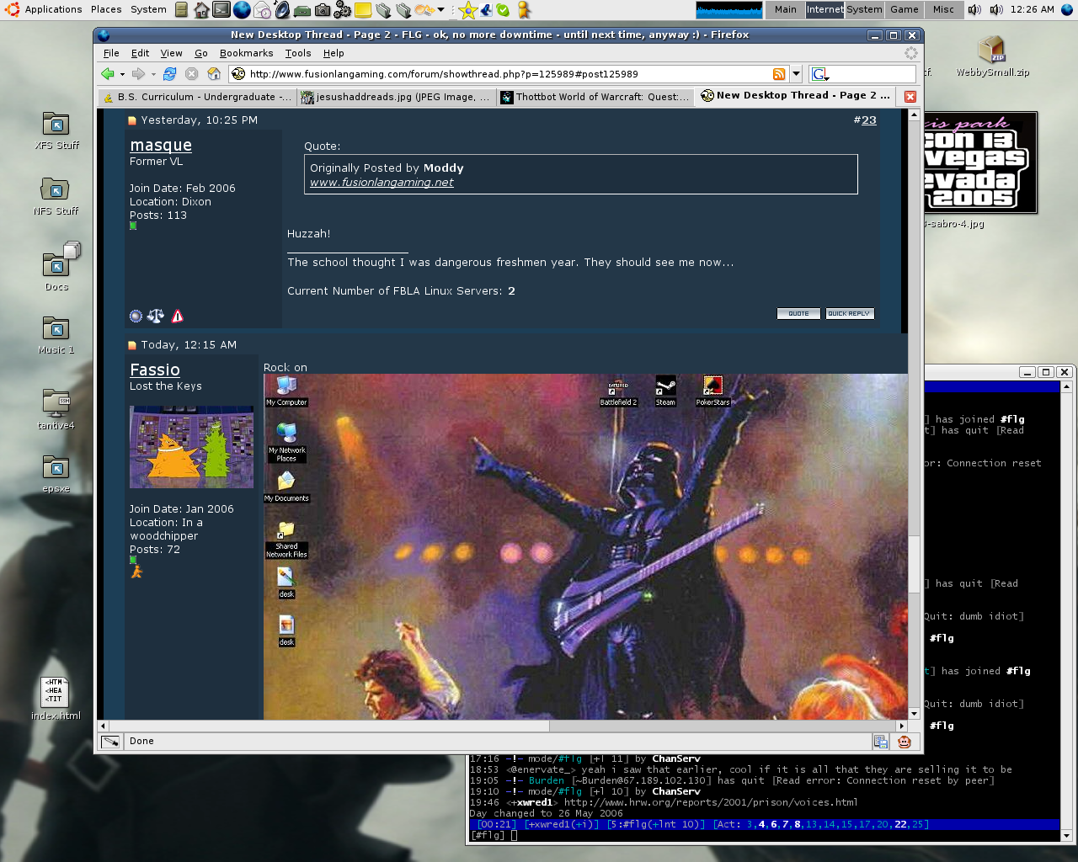This screenshot has width=1078, height=862.
Task: Open masque's user profile link
Action: [161, 146]
